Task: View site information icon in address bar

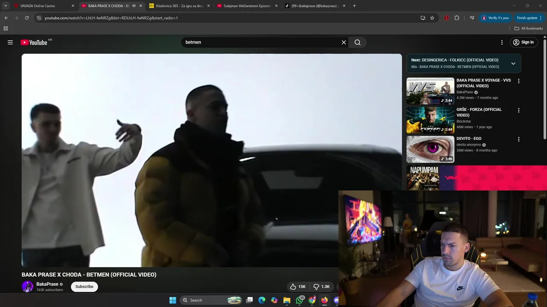Action: [39, 18]
